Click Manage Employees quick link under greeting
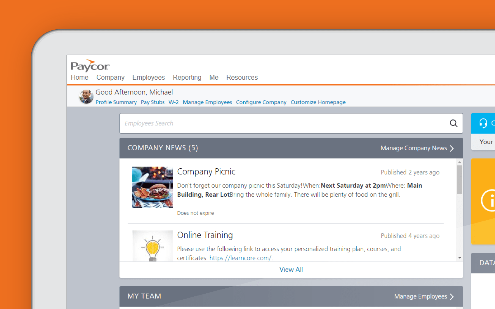495x309 pixels. point(207,102)
